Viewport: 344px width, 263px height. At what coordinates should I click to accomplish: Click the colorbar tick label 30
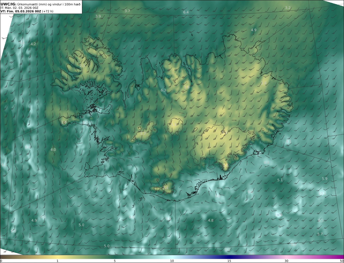click(x=286, y=261)
